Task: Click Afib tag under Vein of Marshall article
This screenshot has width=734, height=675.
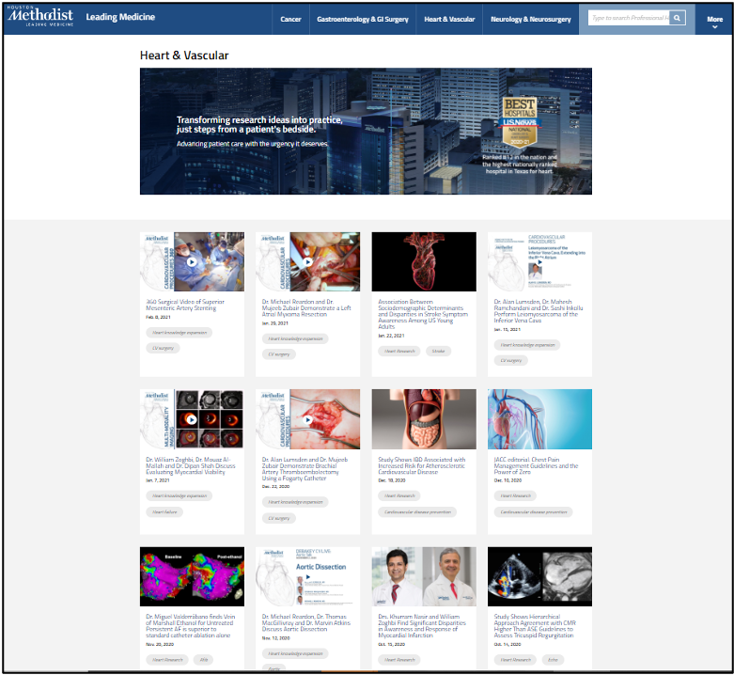Action: [204, 660]
